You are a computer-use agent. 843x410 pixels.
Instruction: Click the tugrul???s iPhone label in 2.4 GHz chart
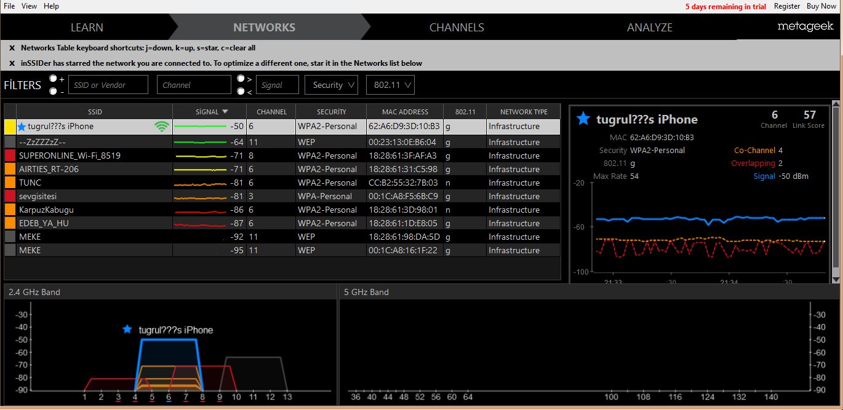tap(176, 330)
